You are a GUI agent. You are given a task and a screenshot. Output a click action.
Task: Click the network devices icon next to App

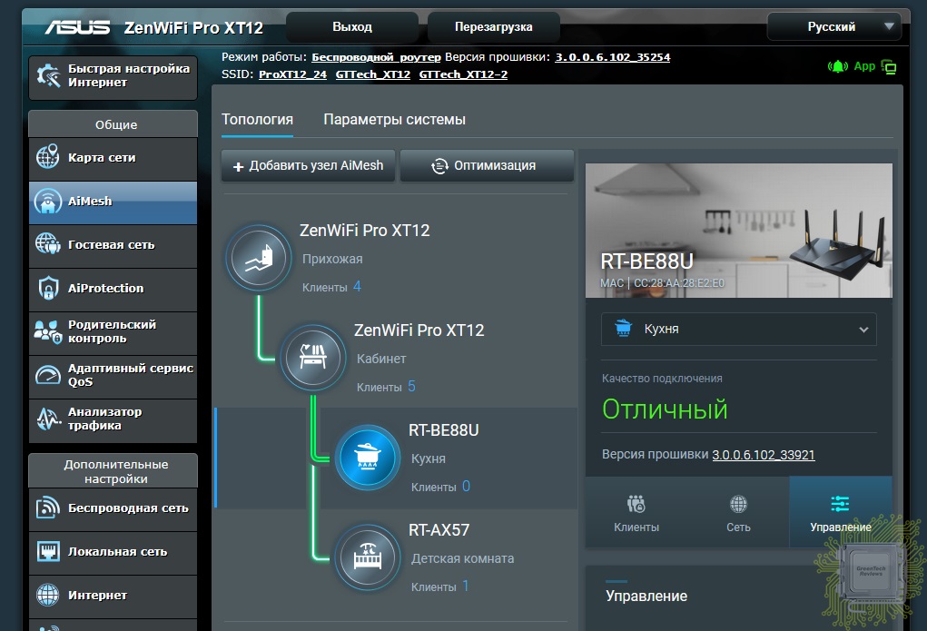coord(889,66)
